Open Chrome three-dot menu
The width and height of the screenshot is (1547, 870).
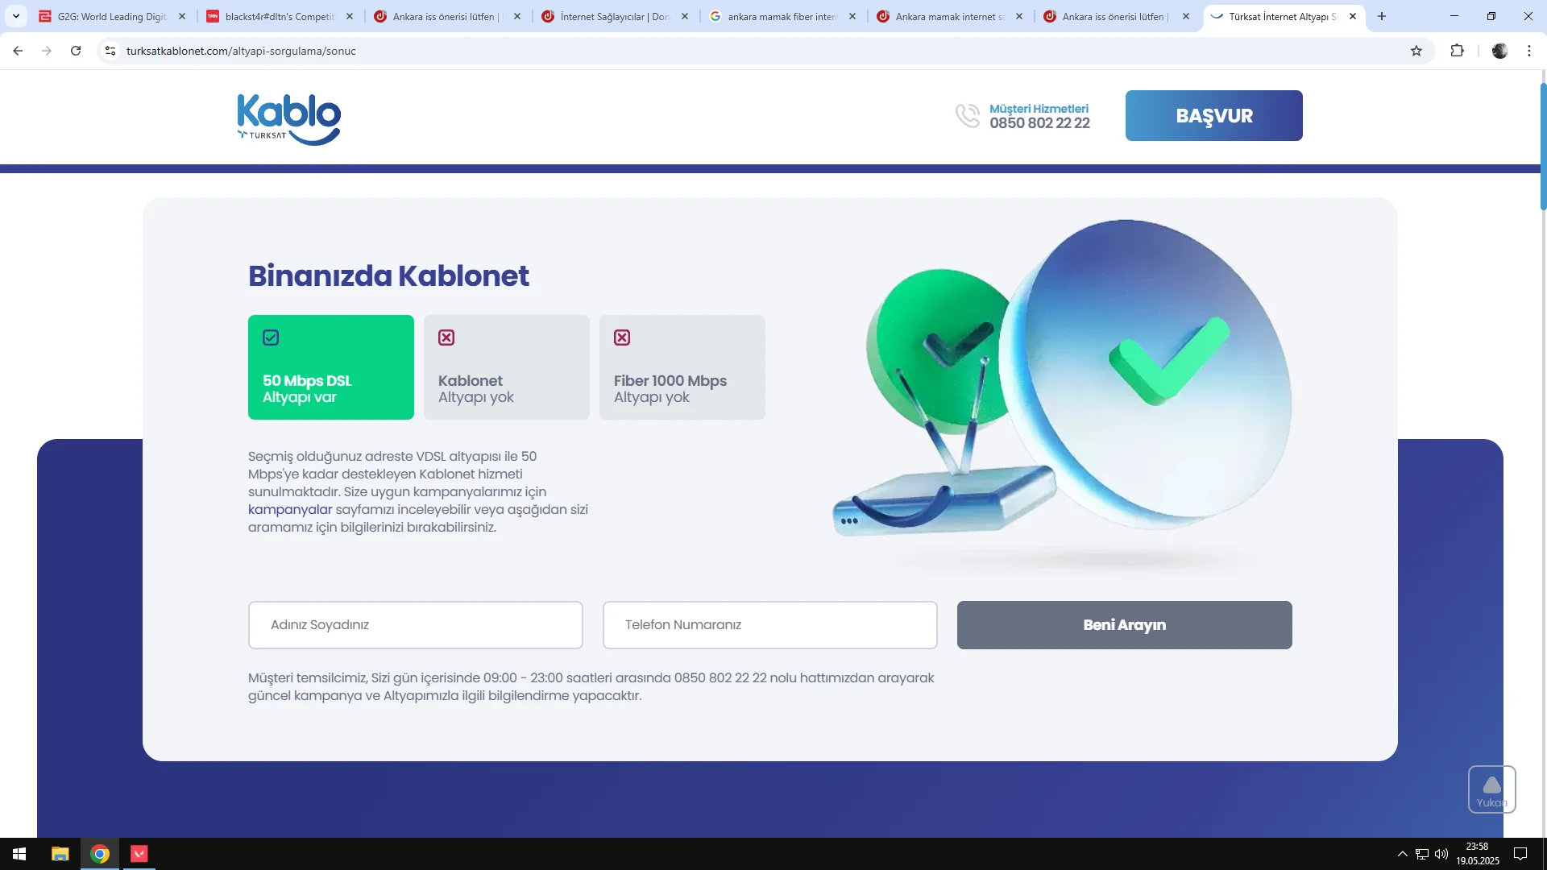[x=1529, y=51]
